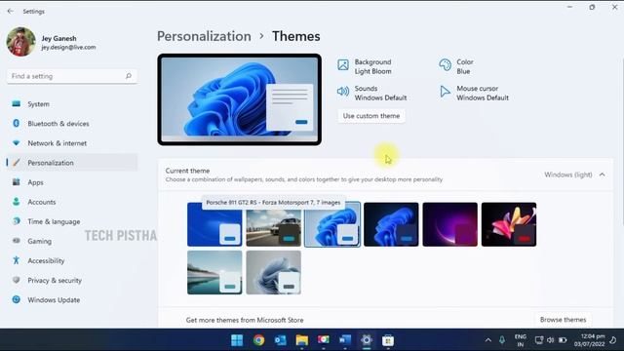Select the gray Flow theme thumbnail
Image resolution: width=624 pixels, height=351 pixels.
(x=273, y=272)
